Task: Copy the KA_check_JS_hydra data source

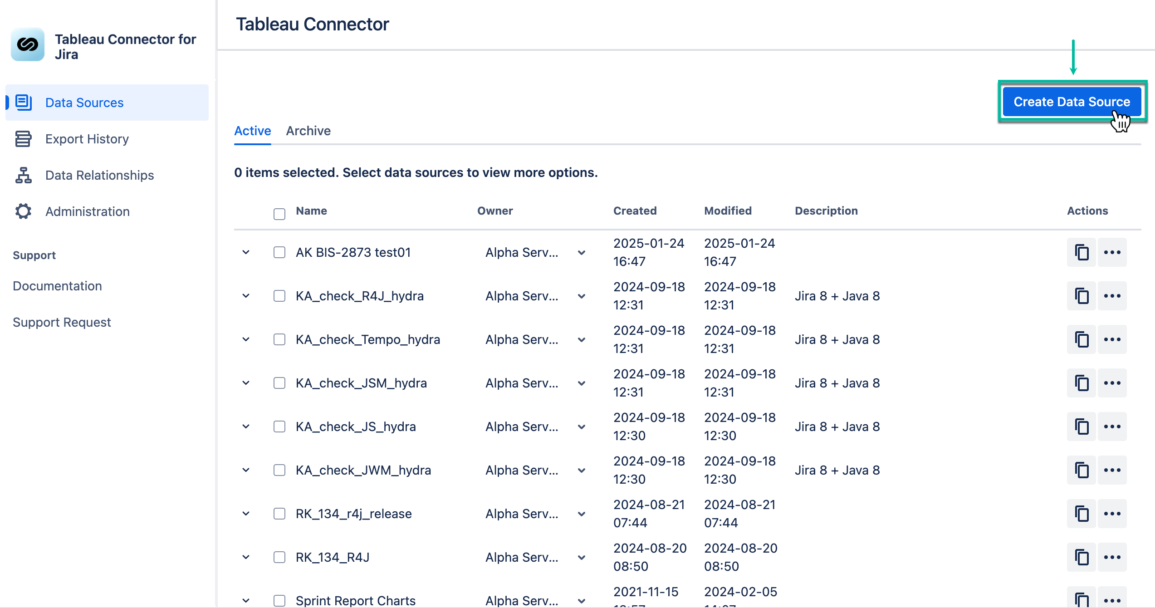Action: pos(1082,427)
